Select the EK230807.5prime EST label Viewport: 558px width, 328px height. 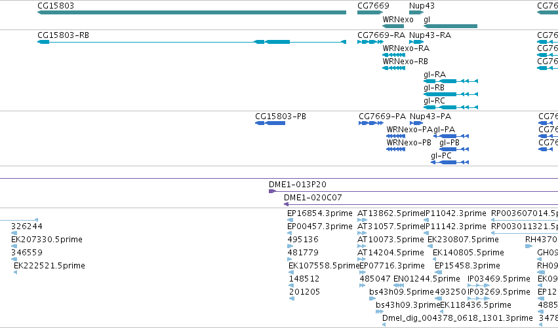click(463, 240)
